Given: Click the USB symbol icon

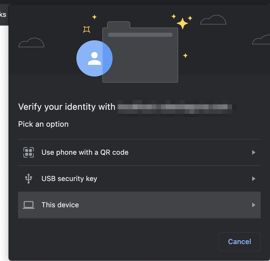Looking at the screenshot, I should (x=28, y=179).
